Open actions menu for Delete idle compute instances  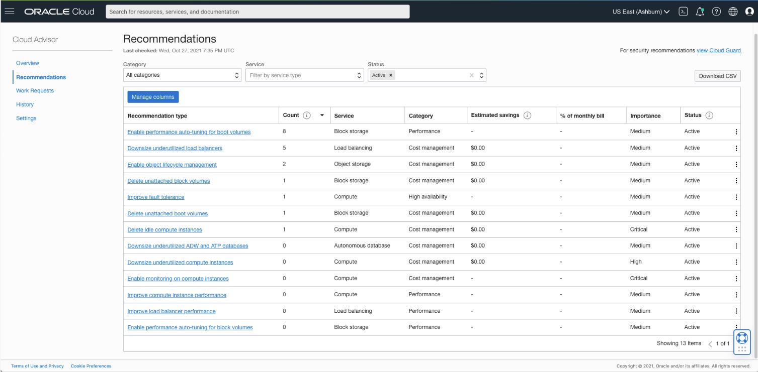click(736, 229)
